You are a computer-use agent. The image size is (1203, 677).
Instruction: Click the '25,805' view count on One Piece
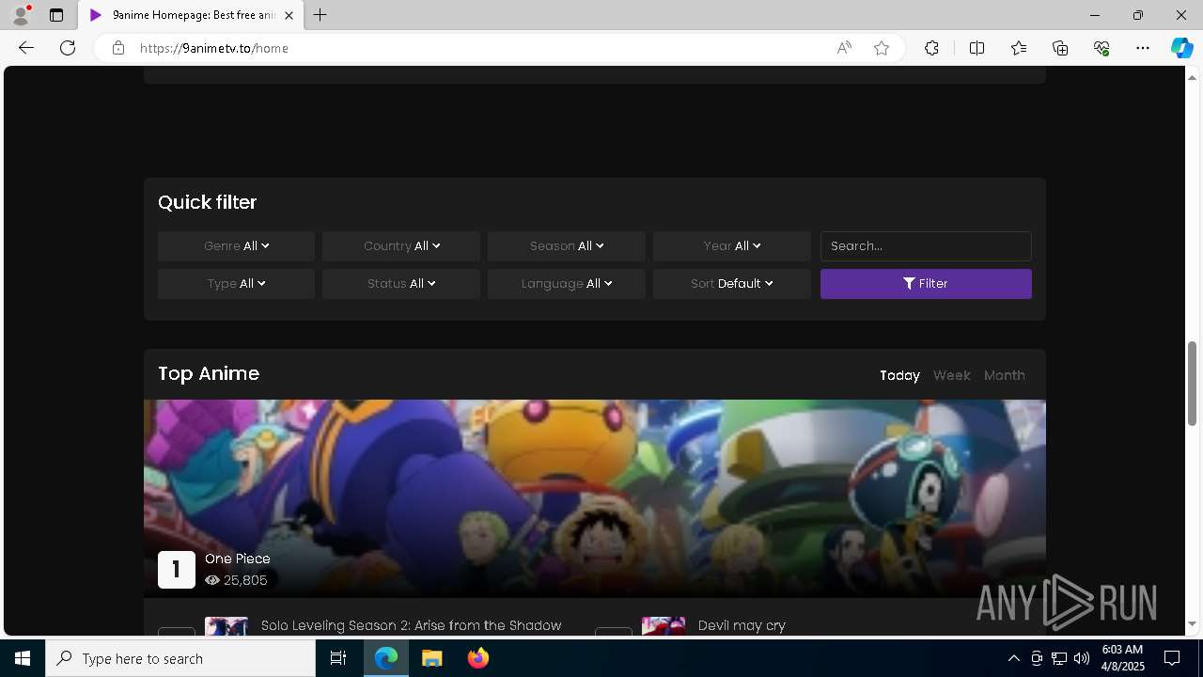tap(245, 580)
